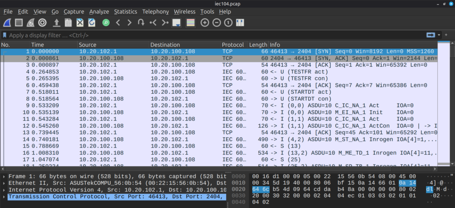Sort packets by Length column
This screenshot has height=208, width=455.
tap(258, 45)
